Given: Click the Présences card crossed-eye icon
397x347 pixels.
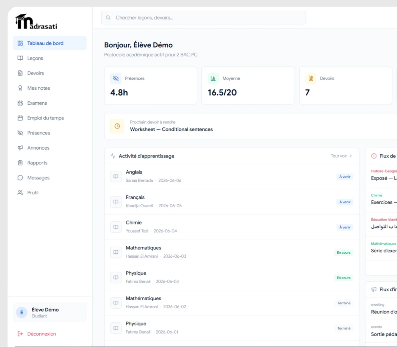Looking at the screenshot, I should coord(115,78).
